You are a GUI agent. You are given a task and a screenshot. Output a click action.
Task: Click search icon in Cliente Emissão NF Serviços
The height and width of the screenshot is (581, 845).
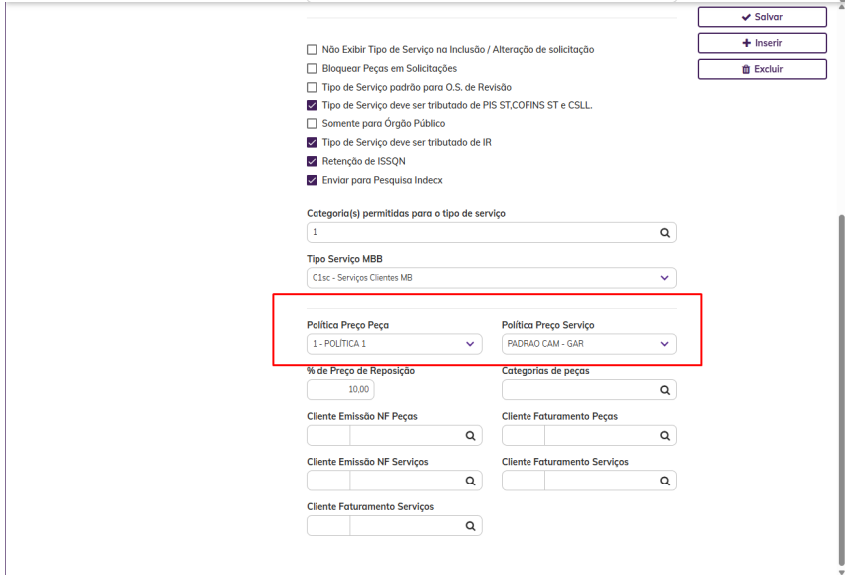point(471,481)
